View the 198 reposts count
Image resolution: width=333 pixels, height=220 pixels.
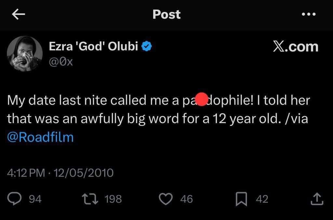[113, 199]
